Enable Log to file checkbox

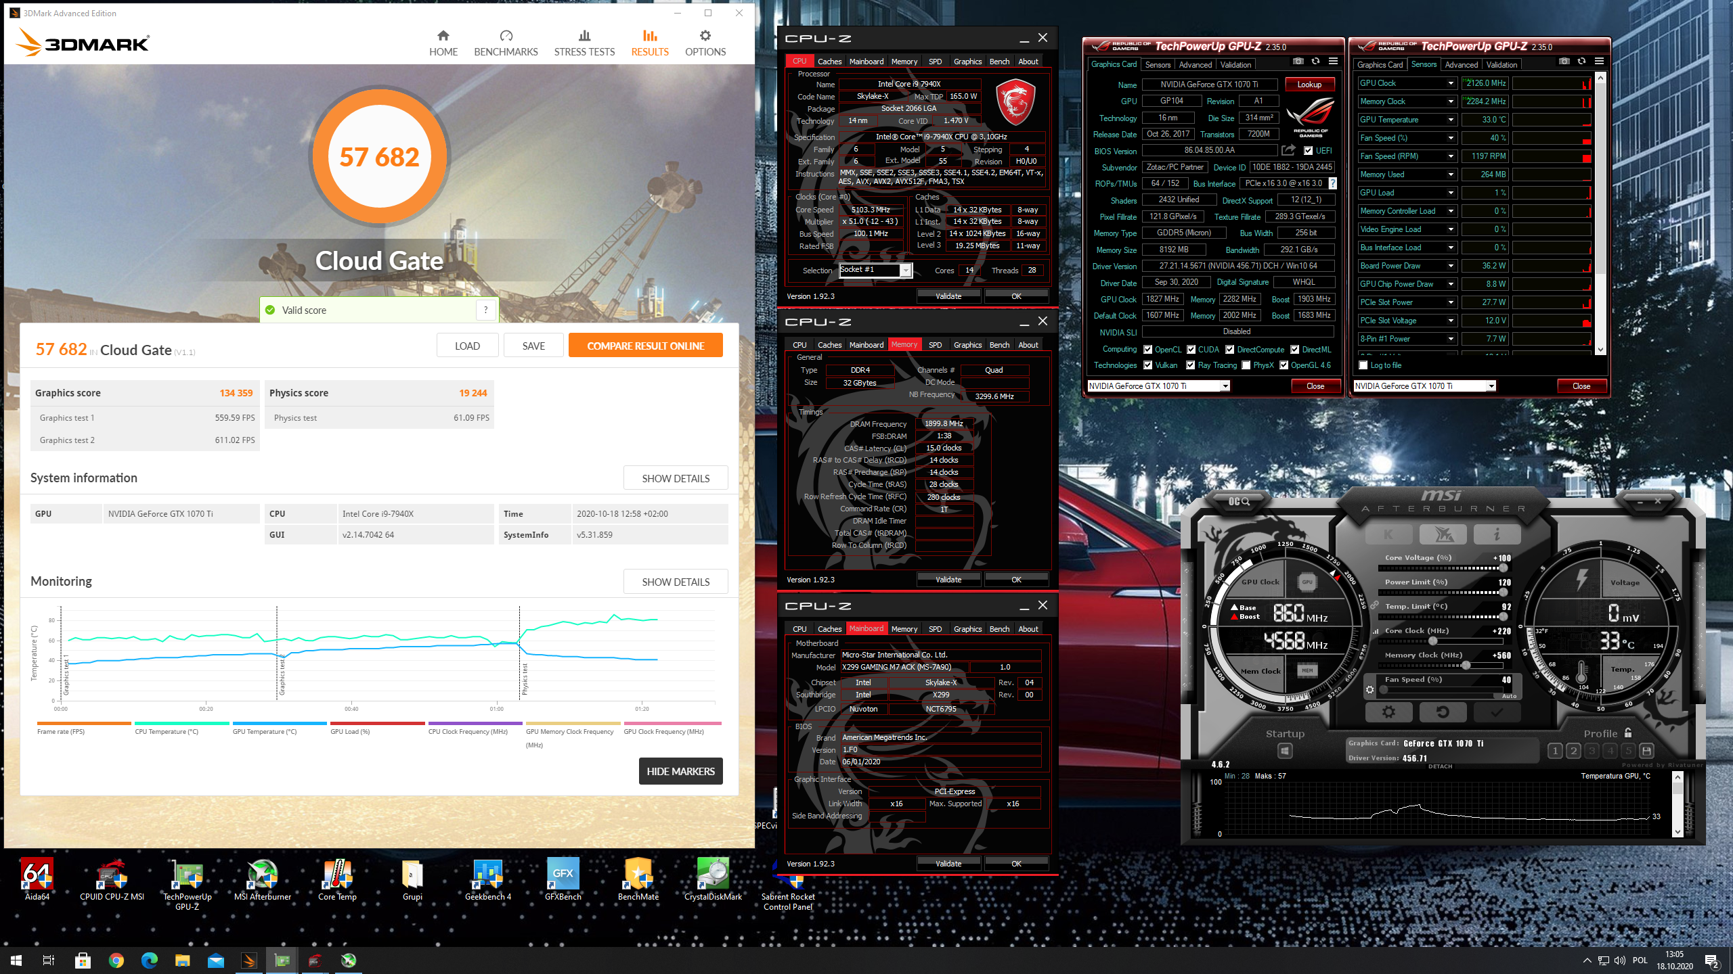tap(1363, 365)
